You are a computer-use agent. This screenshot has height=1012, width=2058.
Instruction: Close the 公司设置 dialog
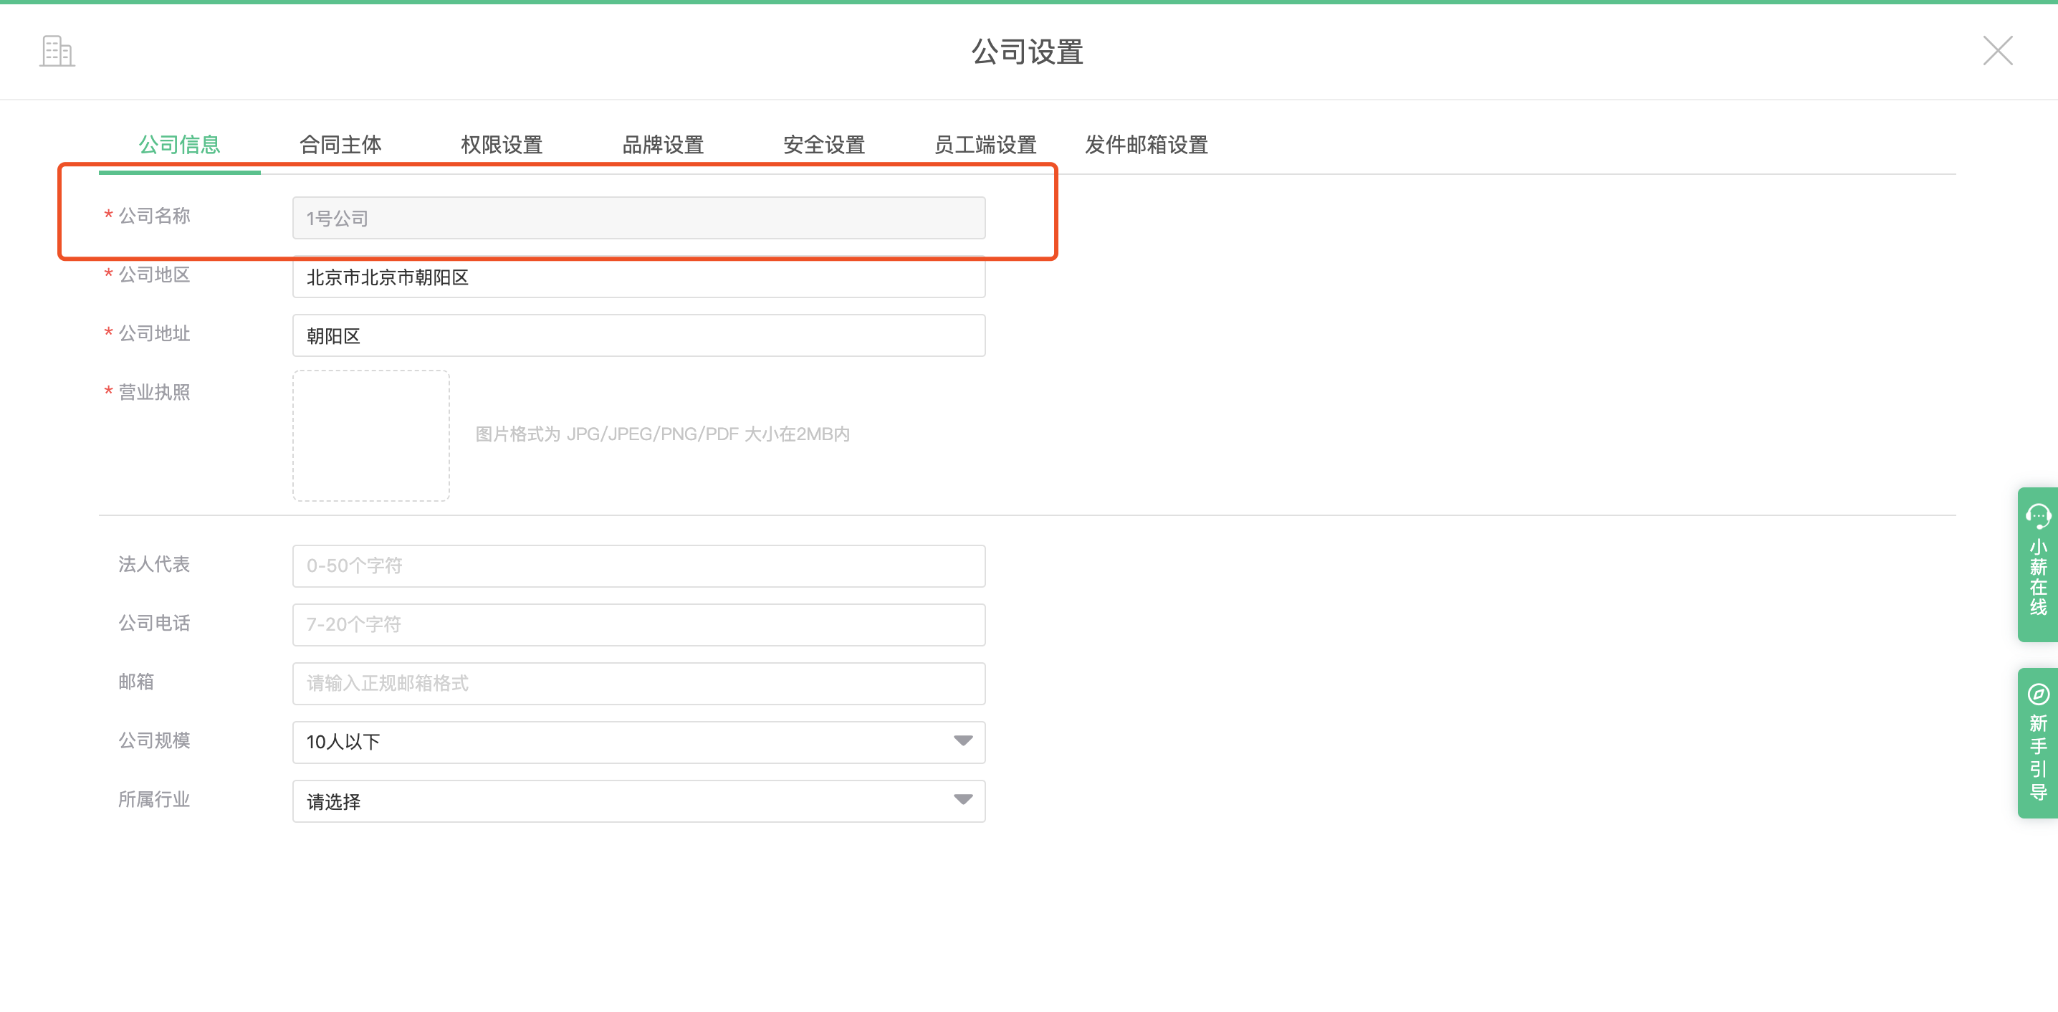point(1997,51)
